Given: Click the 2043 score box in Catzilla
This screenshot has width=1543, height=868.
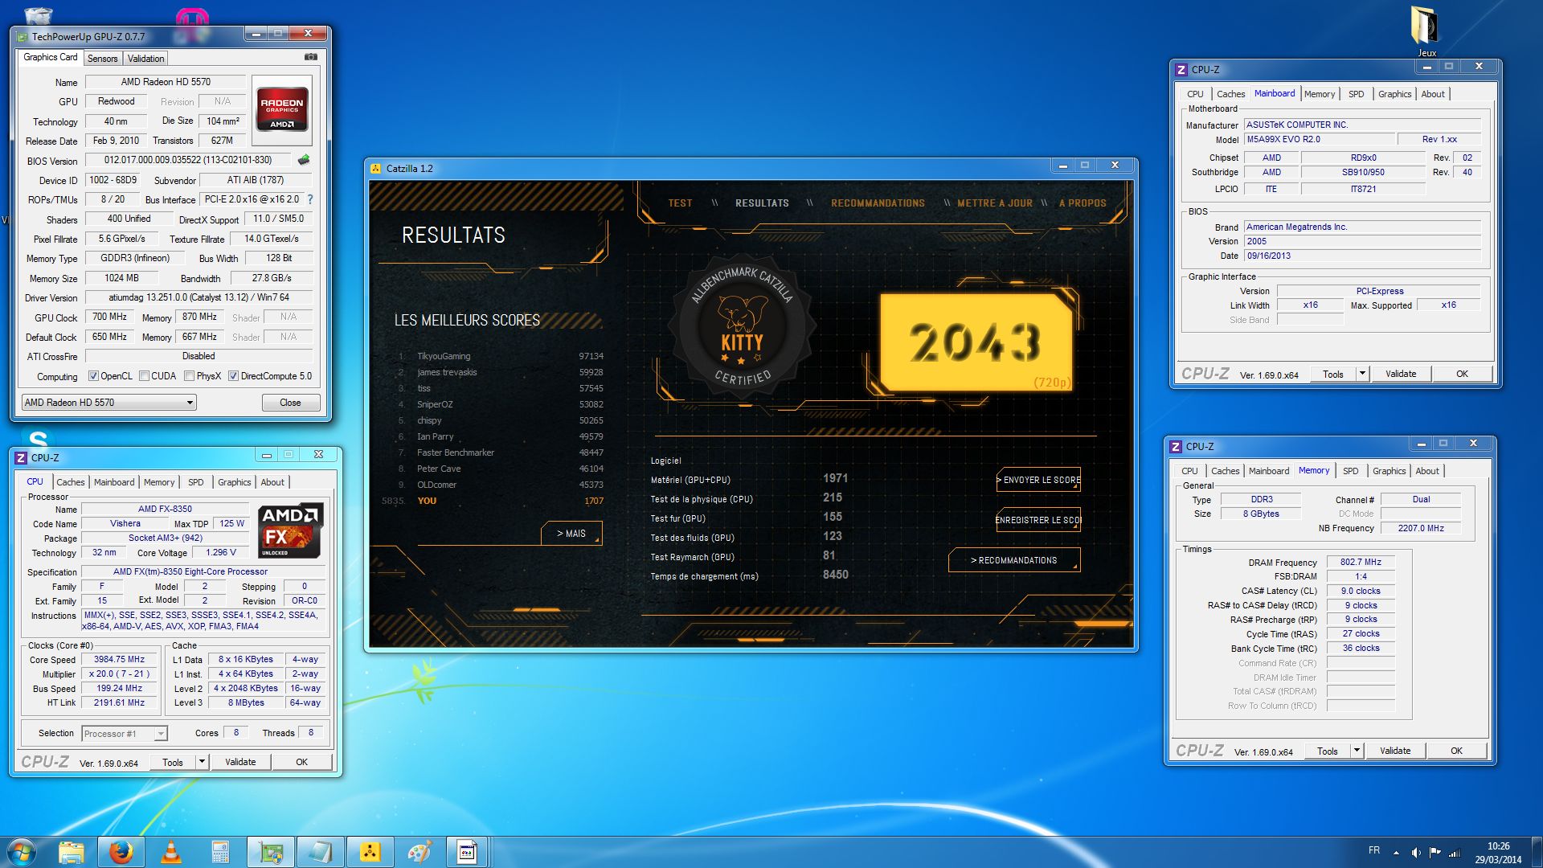Looking at the screenshot, I should (976, 342).
